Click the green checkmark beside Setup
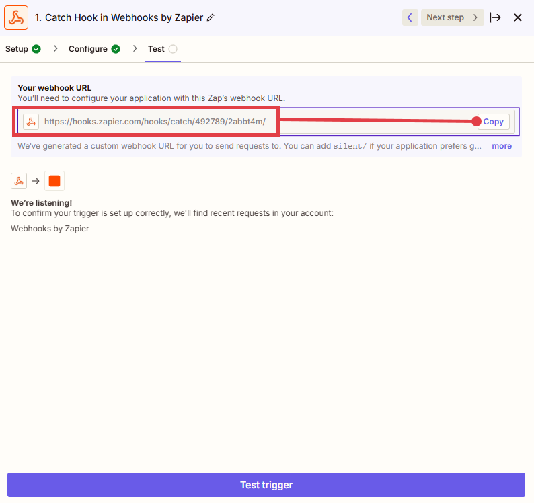534x503 pixels. pos(36,49)
